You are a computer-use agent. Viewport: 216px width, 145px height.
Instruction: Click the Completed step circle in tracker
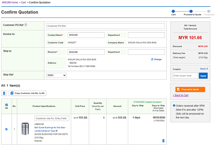pos(209,11)
